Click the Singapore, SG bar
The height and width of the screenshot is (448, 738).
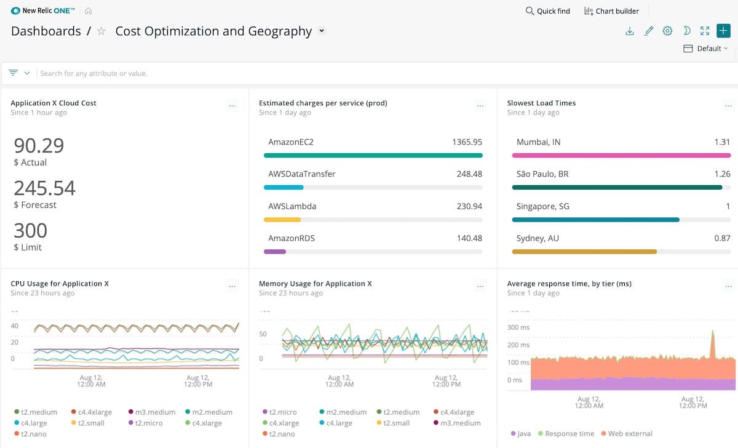[596, 220]
